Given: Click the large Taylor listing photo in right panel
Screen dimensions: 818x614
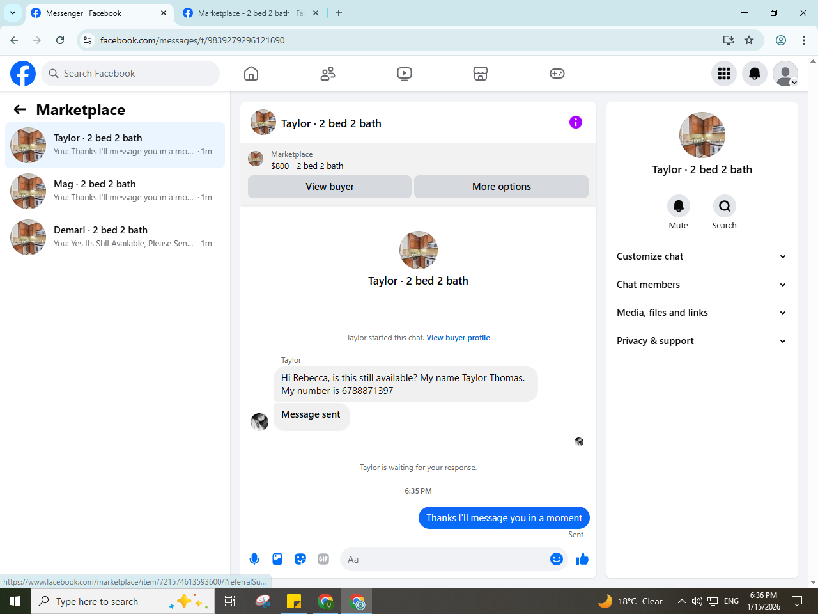Looking at the screenshot, I should point(702,135).
